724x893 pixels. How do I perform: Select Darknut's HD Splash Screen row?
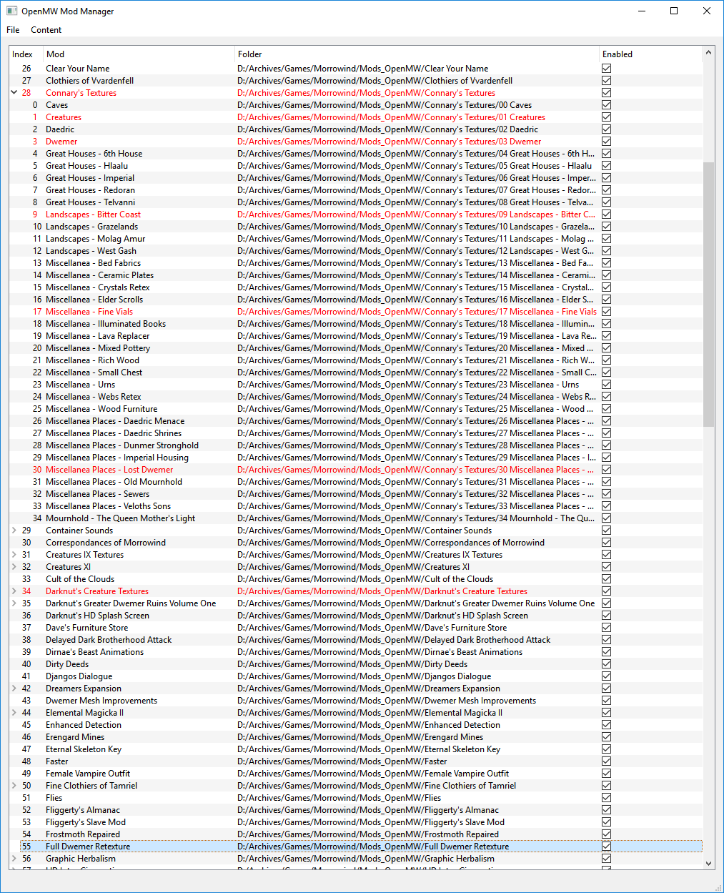(356, 616)
